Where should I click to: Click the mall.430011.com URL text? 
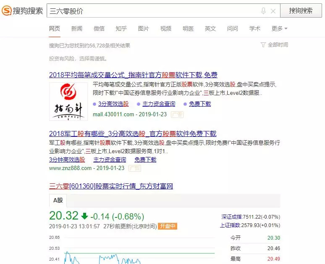113,115
